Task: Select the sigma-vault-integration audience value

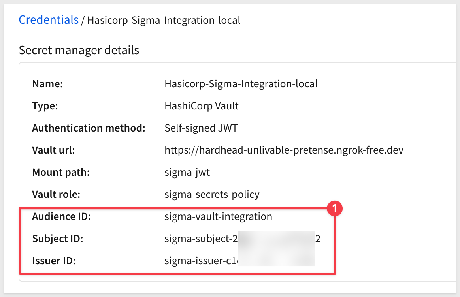Action: (218, 217)
